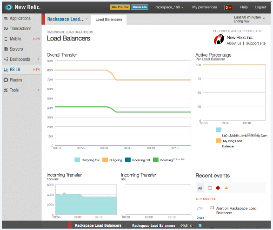Open the Help link

coord(244,7)
